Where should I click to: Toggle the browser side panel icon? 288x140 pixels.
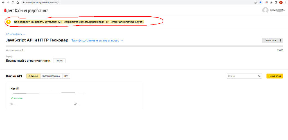[x=276, y=2]
